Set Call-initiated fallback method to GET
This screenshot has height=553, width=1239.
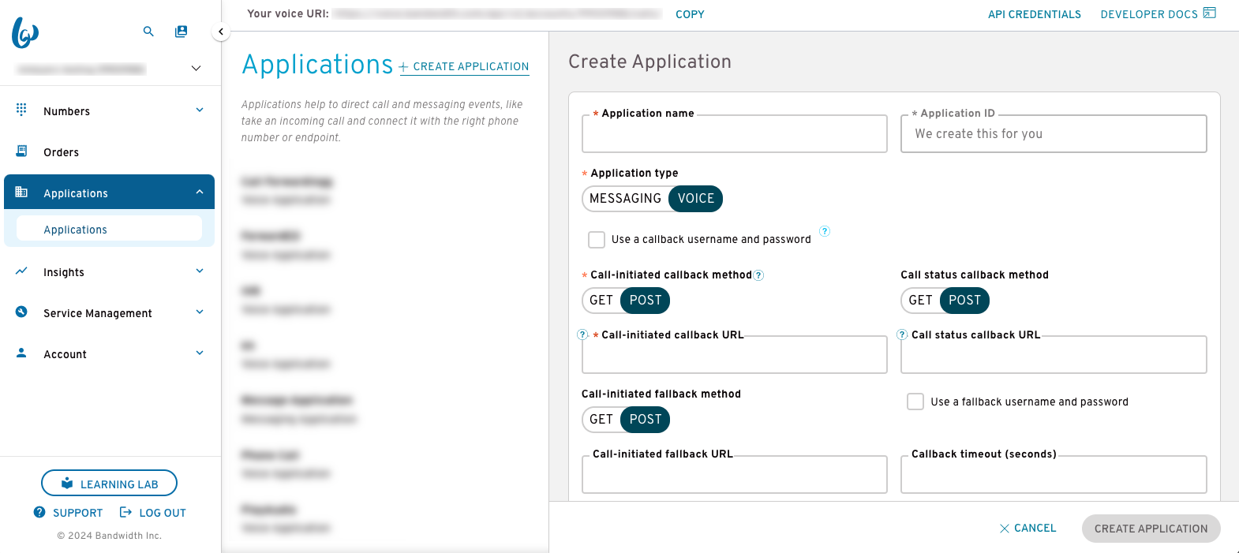(x=601, y=420)
